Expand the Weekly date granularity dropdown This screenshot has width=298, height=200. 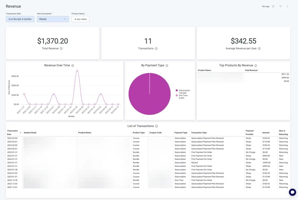(53, 19)
